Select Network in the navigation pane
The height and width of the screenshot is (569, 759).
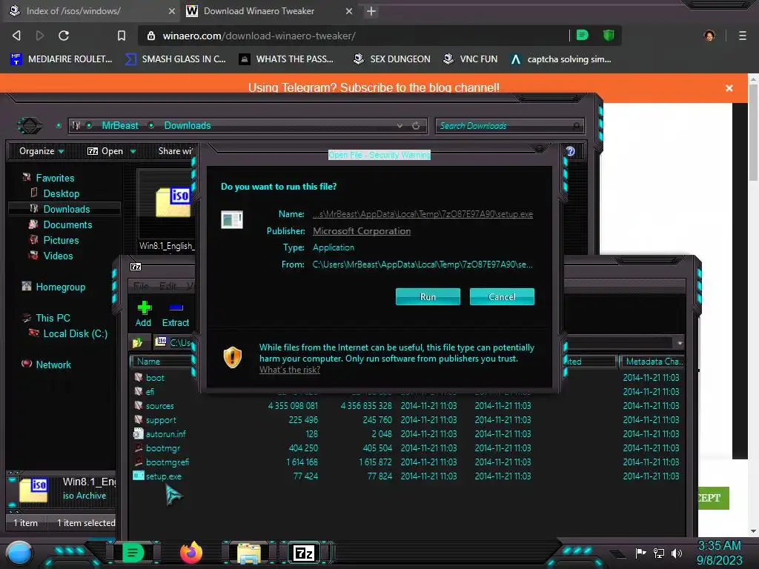53,365
